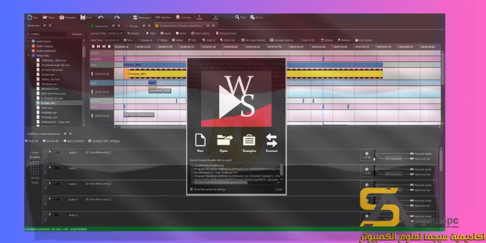Expand the Audio 1 track row
The image size is (486, 243).
[50, 152]
